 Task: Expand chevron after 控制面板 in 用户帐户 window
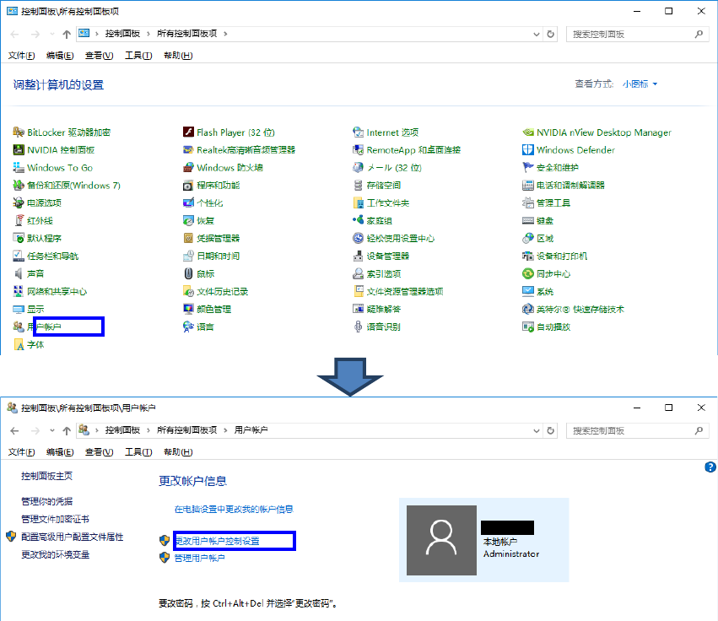coord(148,430)
